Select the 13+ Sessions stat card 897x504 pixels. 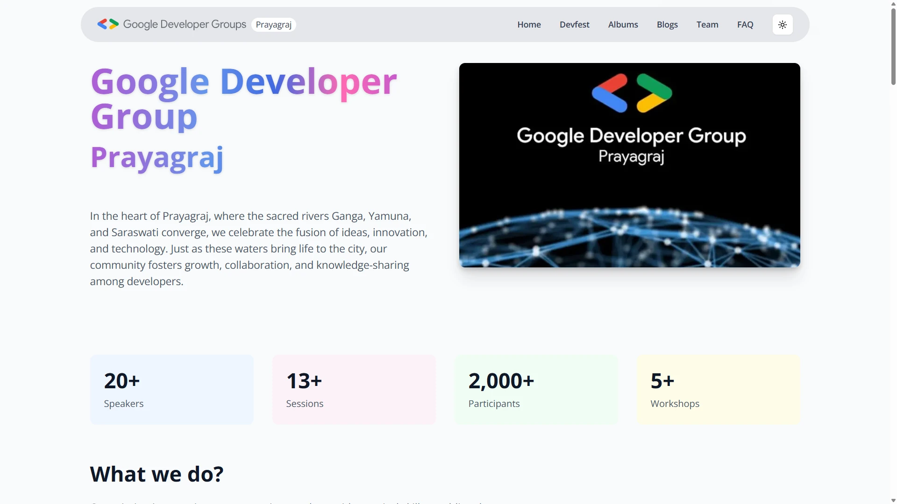[x=353, y=389]
